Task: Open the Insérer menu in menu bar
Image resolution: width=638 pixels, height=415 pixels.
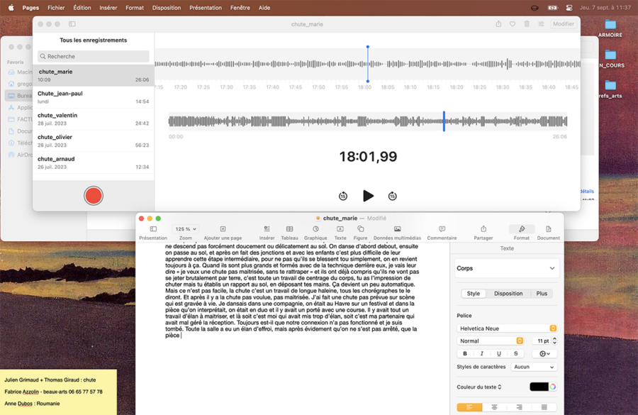Action: [108, 8]
